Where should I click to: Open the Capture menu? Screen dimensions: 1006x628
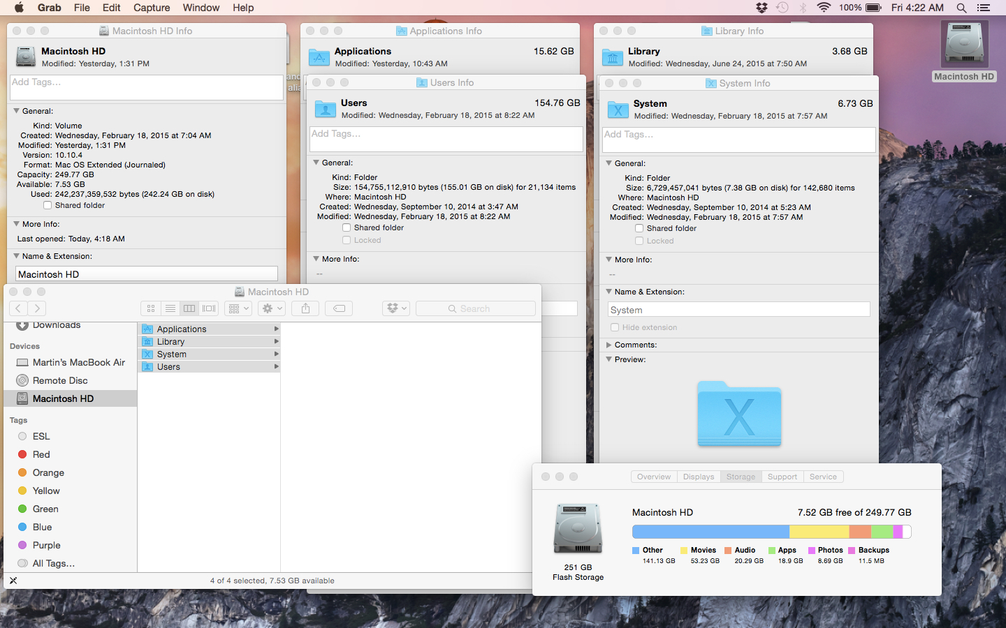point(152,8)
